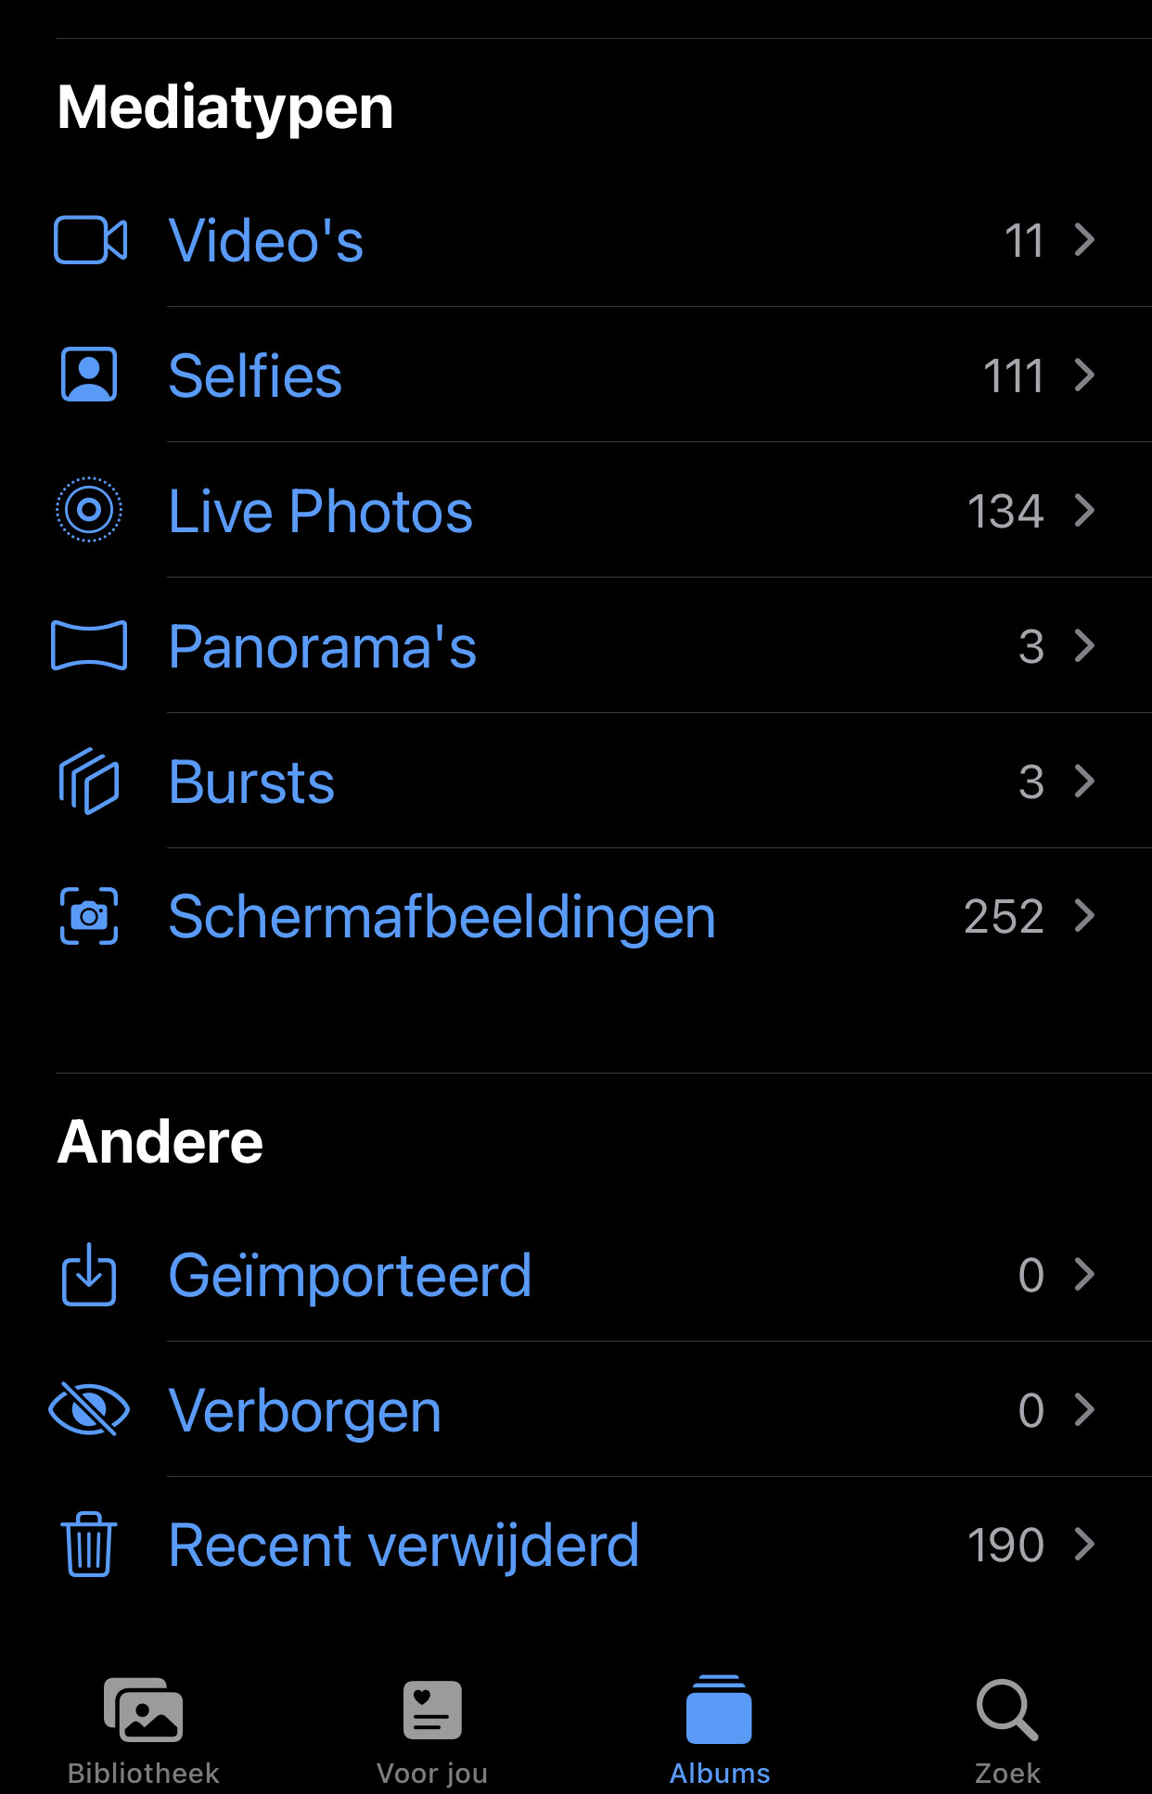Select the Albums tab
Screen dimensions: 1152x1794
pyautogui.click(x=720, y=1731)
